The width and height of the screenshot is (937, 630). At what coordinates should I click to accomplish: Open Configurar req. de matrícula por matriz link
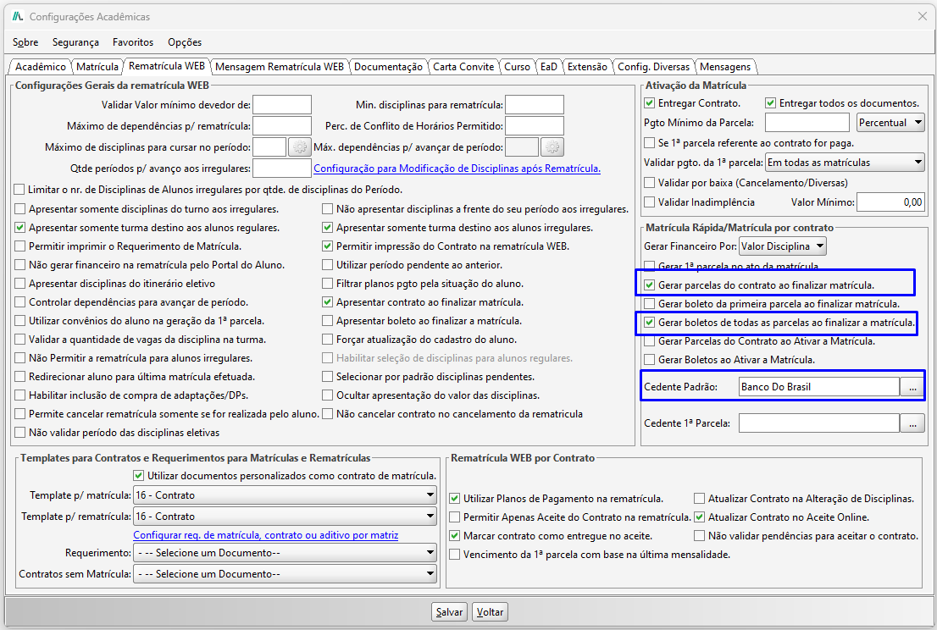(266, 535)
